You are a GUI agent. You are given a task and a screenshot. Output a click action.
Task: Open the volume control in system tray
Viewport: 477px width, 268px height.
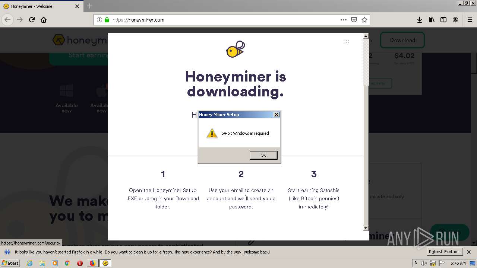click(x=424, y=263)
